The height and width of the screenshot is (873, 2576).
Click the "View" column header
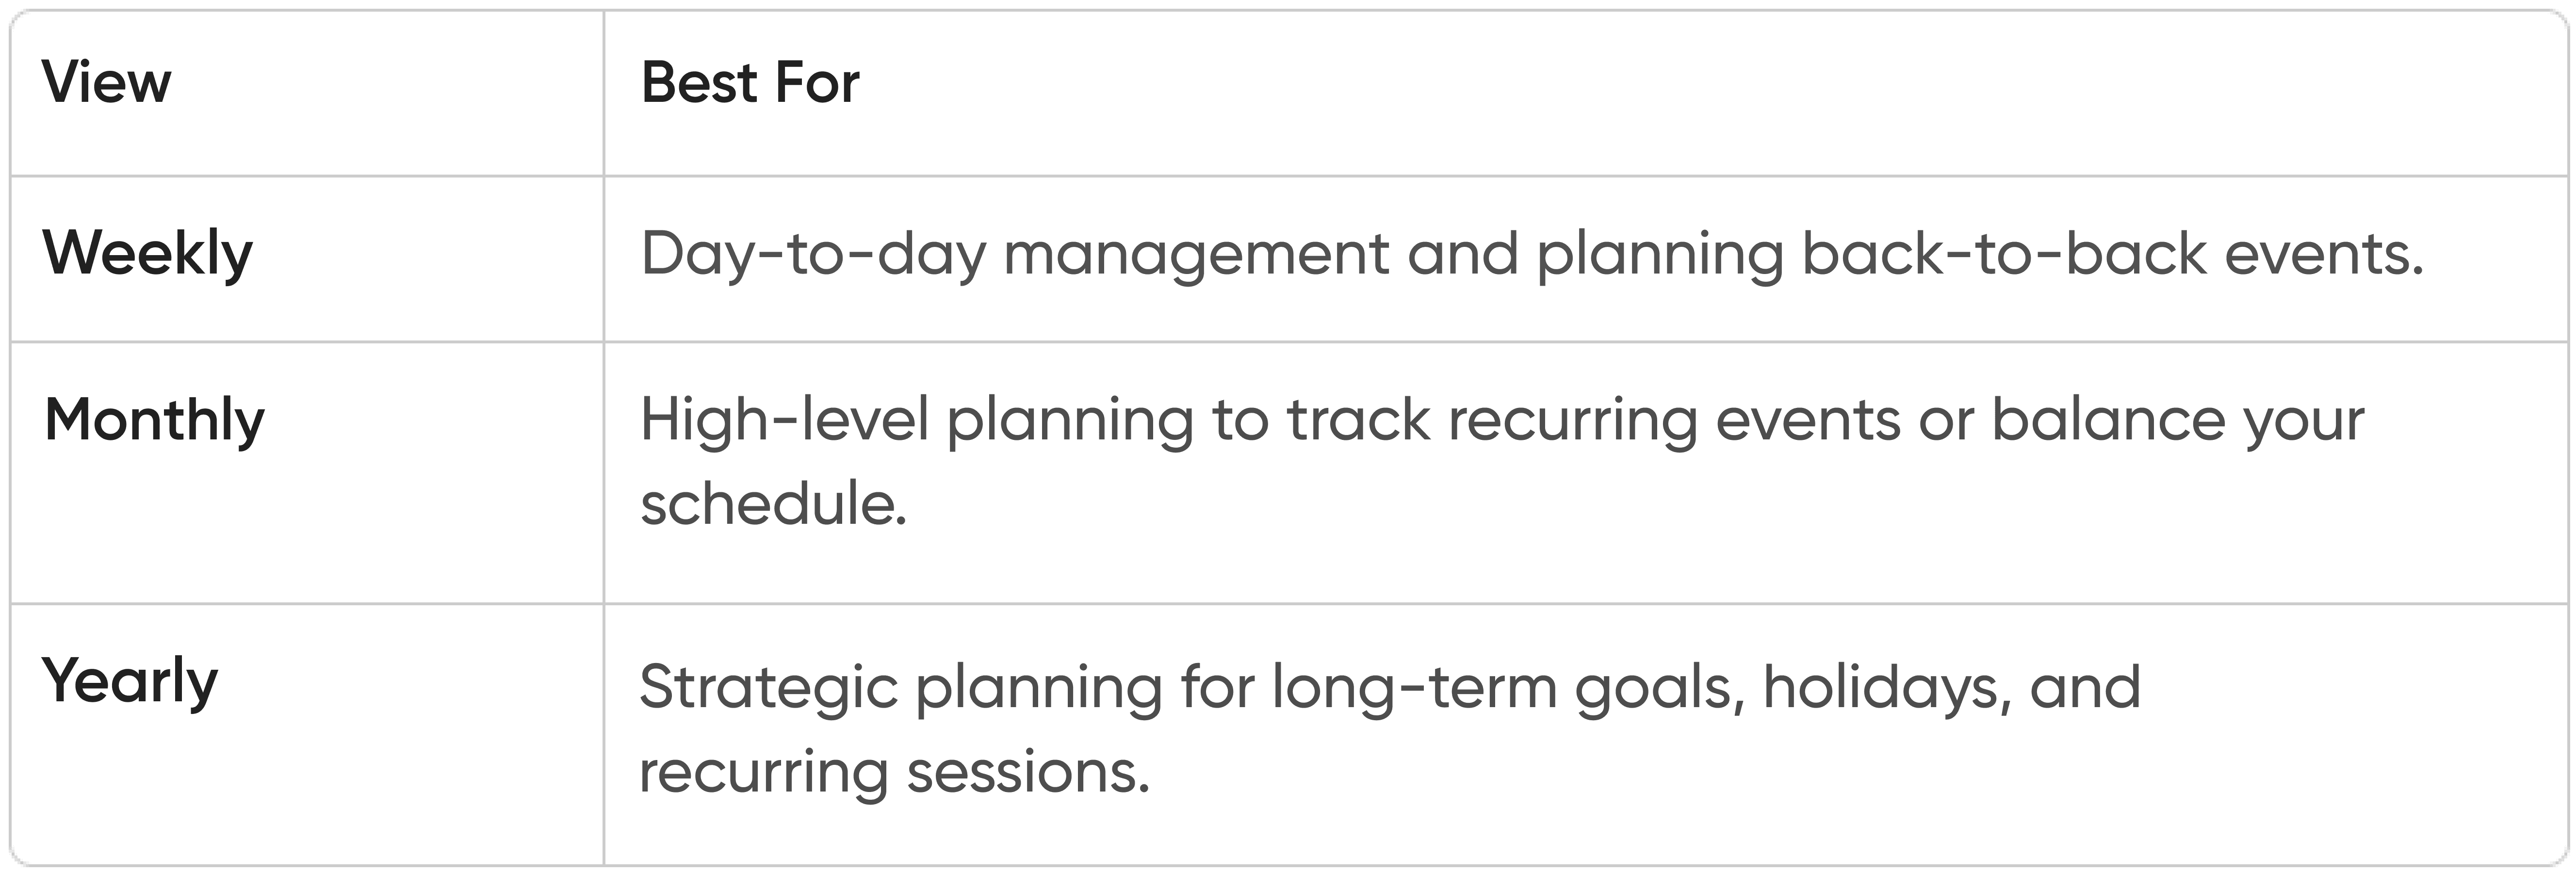click(106, 82)
